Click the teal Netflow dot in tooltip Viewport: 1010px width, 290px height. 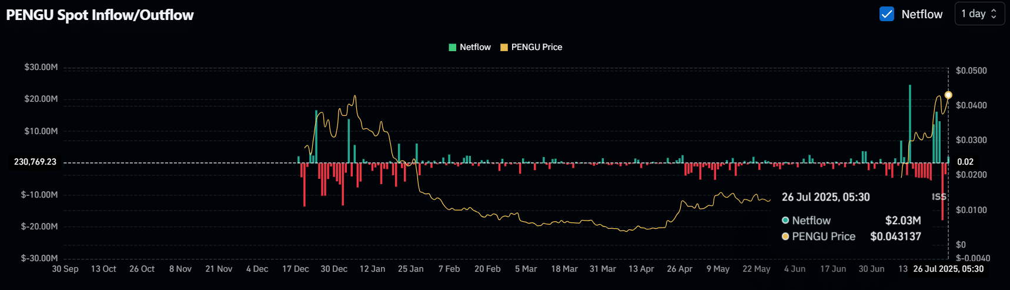785,221
